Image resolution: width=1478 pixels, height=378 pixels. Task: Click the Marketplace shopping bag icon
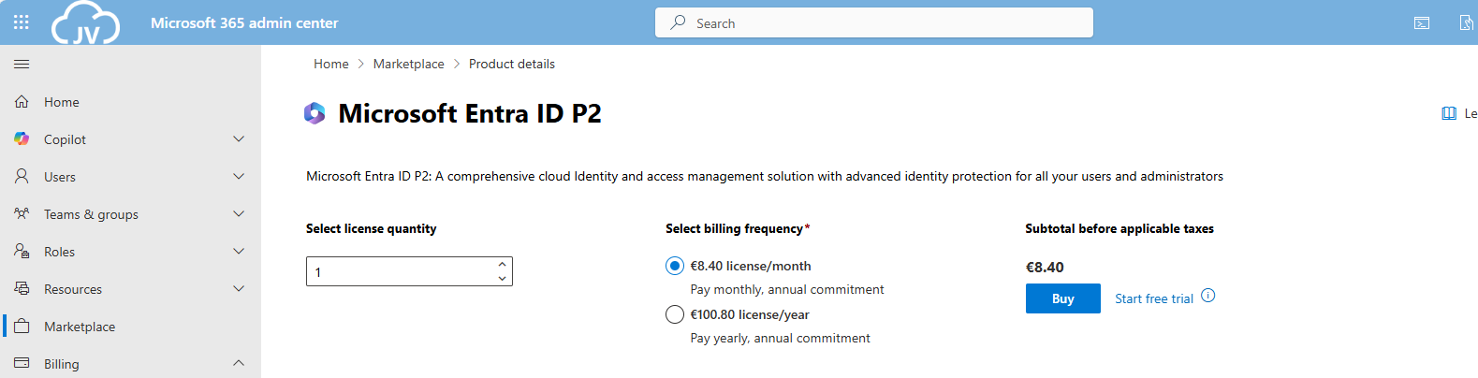tap(22, 327)
